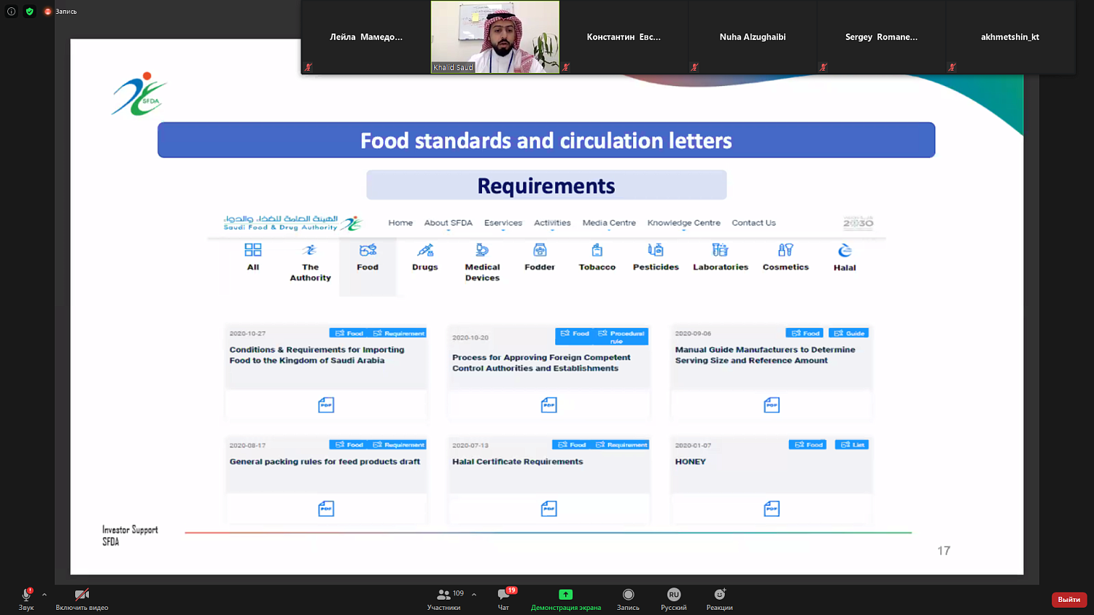Screen dimensions: 1094x615
Task: Open About SFDA menu item
Action: pos(449,223)
